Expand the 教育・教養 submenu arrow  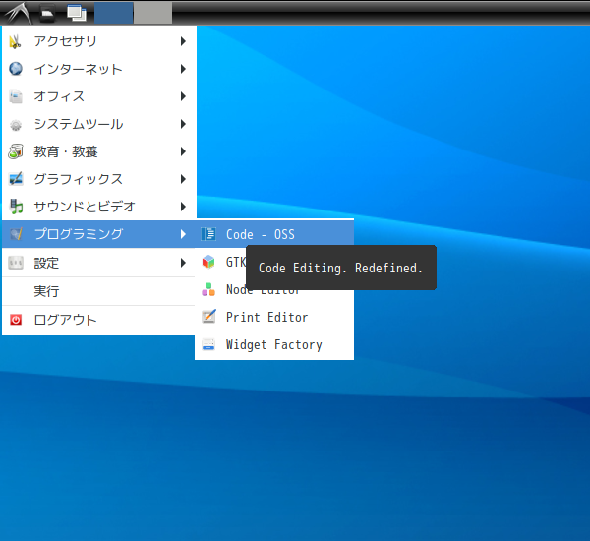tap(183, 151)
